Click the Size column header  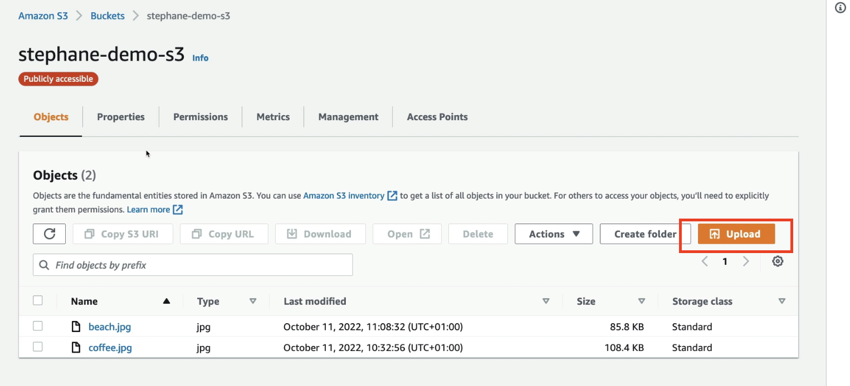pyautogui.click(x=586, y=301)
